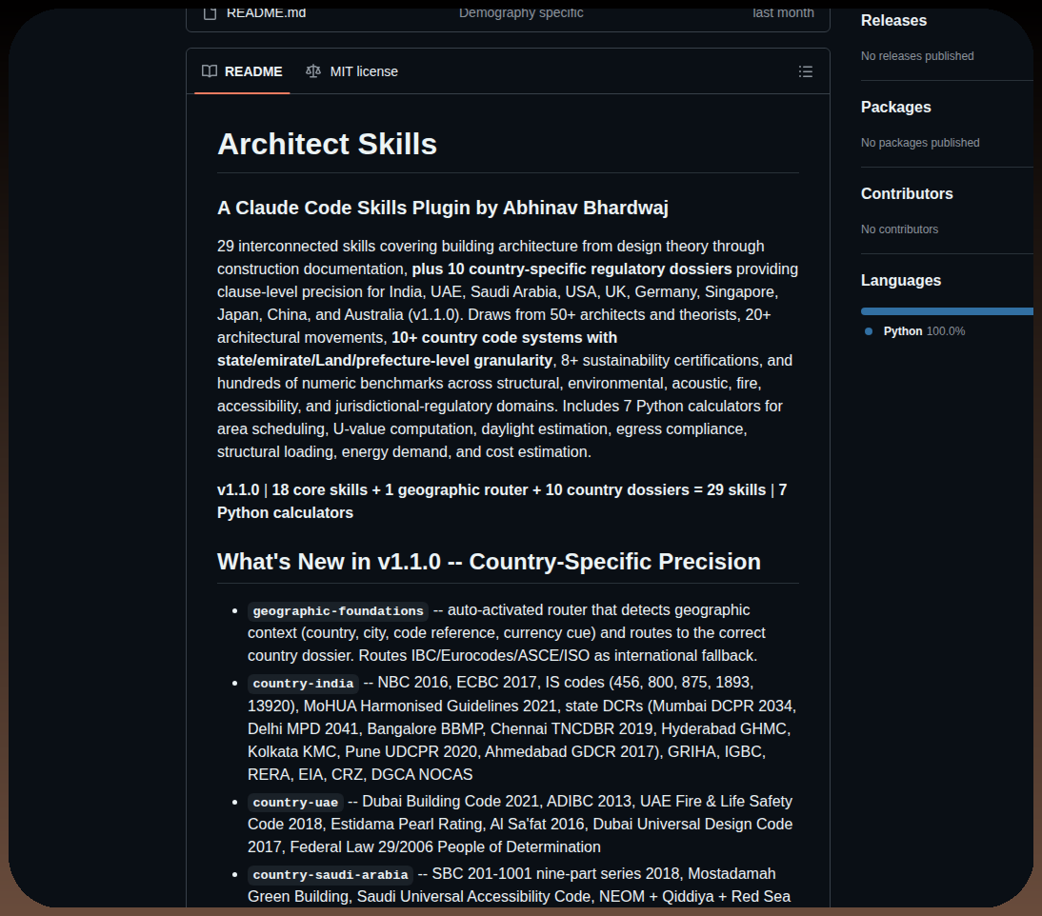Screen dimensions: 1042x916
Task: Click the "What's New in v1.1.0" heading
Action: pyautogui.click(x=489, y=561)
